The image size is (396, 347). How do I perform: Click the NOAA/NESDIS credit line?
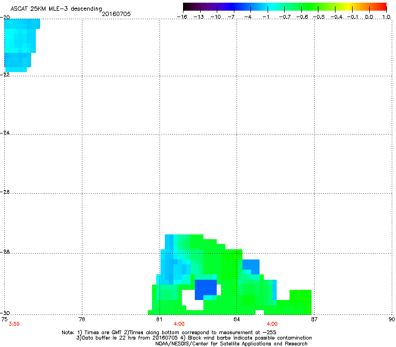pyautogui.click(x=231, y=344)
